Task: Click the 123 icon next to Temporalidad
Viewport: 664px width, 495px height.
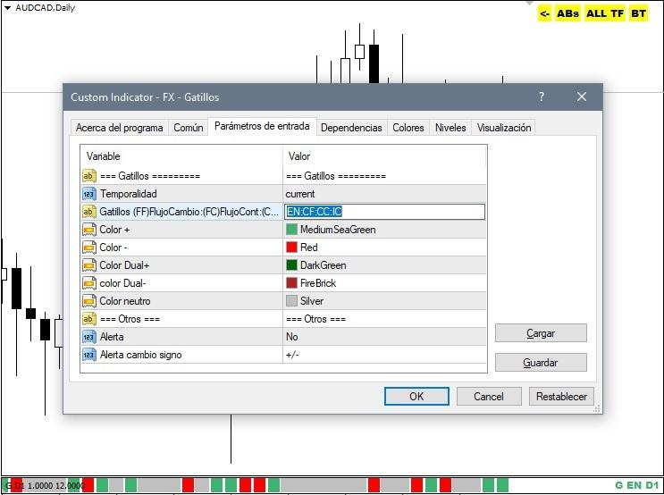Action: [88, 194]
